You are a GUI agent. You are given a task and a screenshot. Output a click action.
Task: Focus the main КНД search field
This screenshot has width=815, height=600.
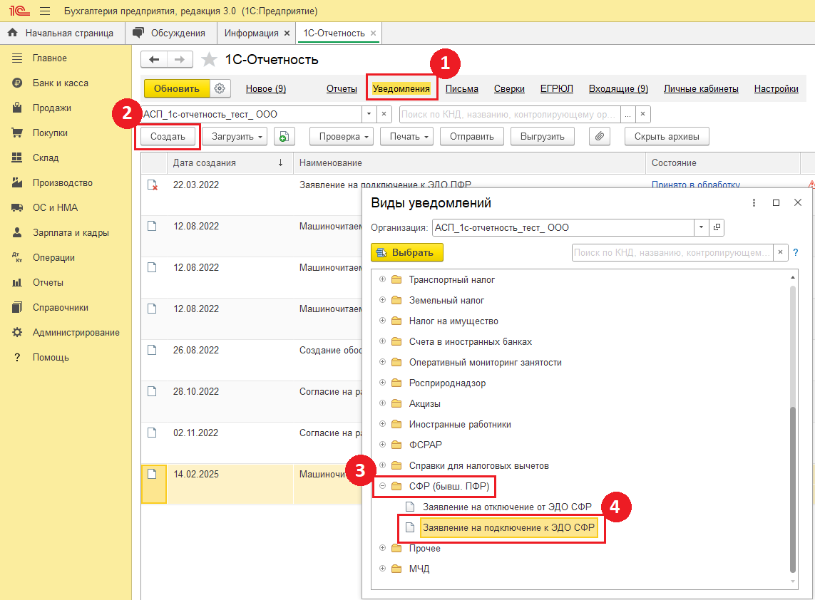tap(509, 114)
